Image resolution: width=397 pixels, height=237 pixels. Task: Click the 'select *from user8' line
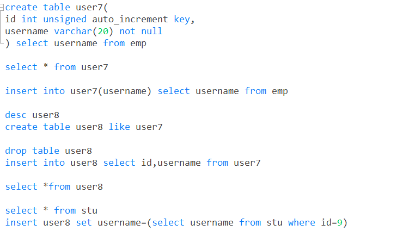pos(54,187)
